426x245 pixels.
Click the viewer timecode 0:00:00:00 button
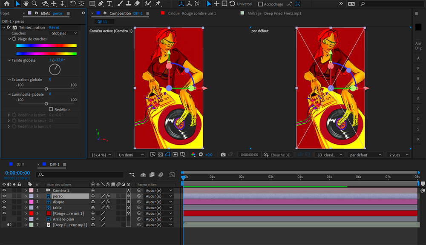[x=249, y=155]
